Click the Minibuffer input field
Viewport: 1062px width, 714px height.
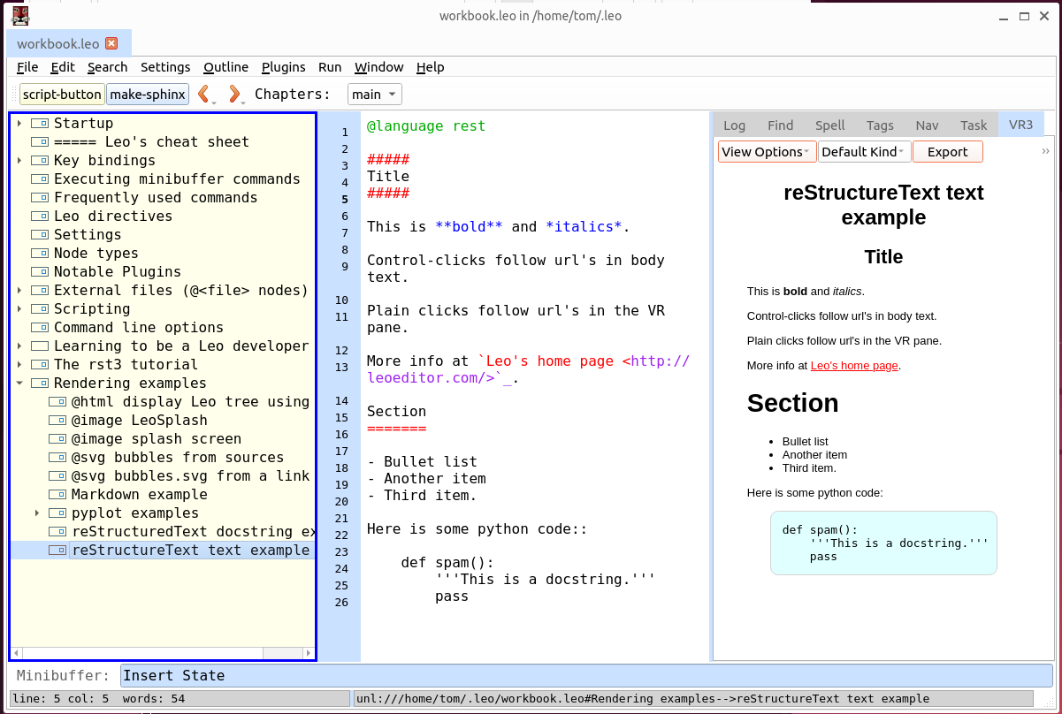585,676
